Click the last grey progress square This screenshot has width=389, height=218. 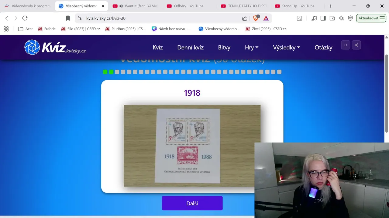[x=279, y=72]
